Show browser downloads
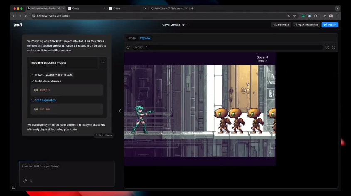351x196 pixels. tap(324, 16)
